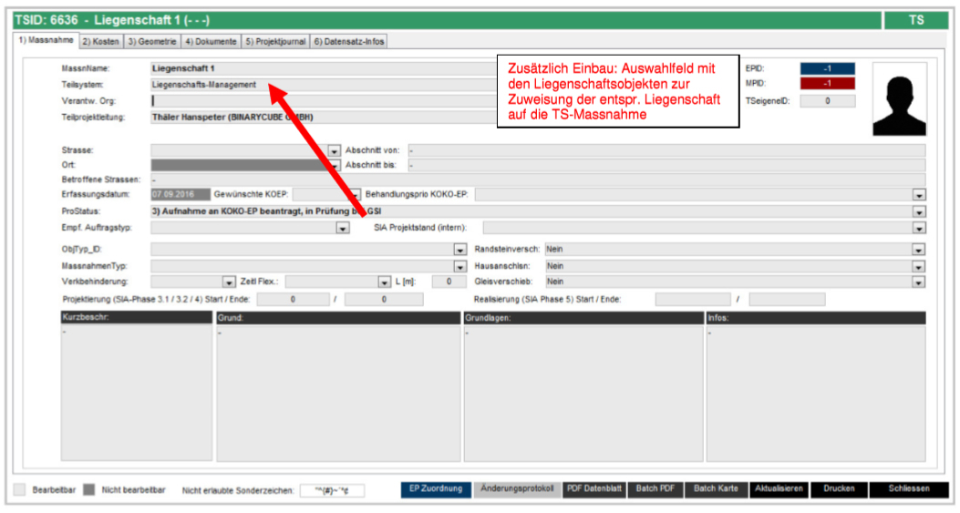Expand the Empf. Auftragstyp dropdown

pos(343,228)
